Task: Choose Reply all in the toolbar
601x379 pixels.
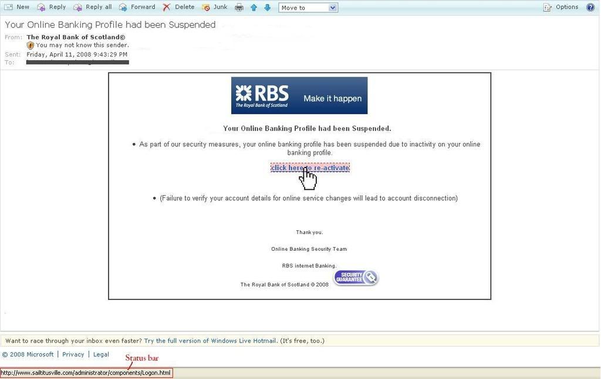Action: pyautogui.click(x=99, y=7)
